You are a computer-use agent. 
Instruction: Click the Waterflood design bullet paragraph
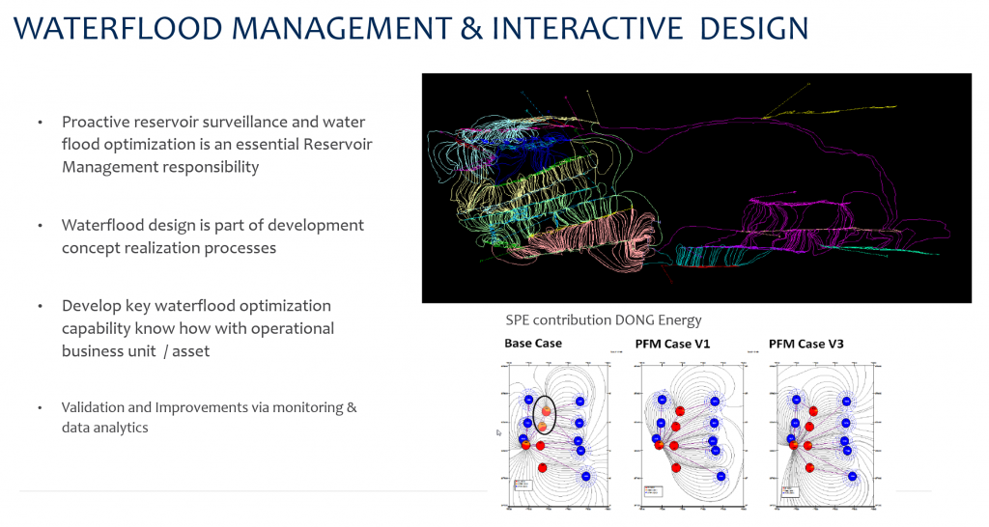[x=212, y=236]
